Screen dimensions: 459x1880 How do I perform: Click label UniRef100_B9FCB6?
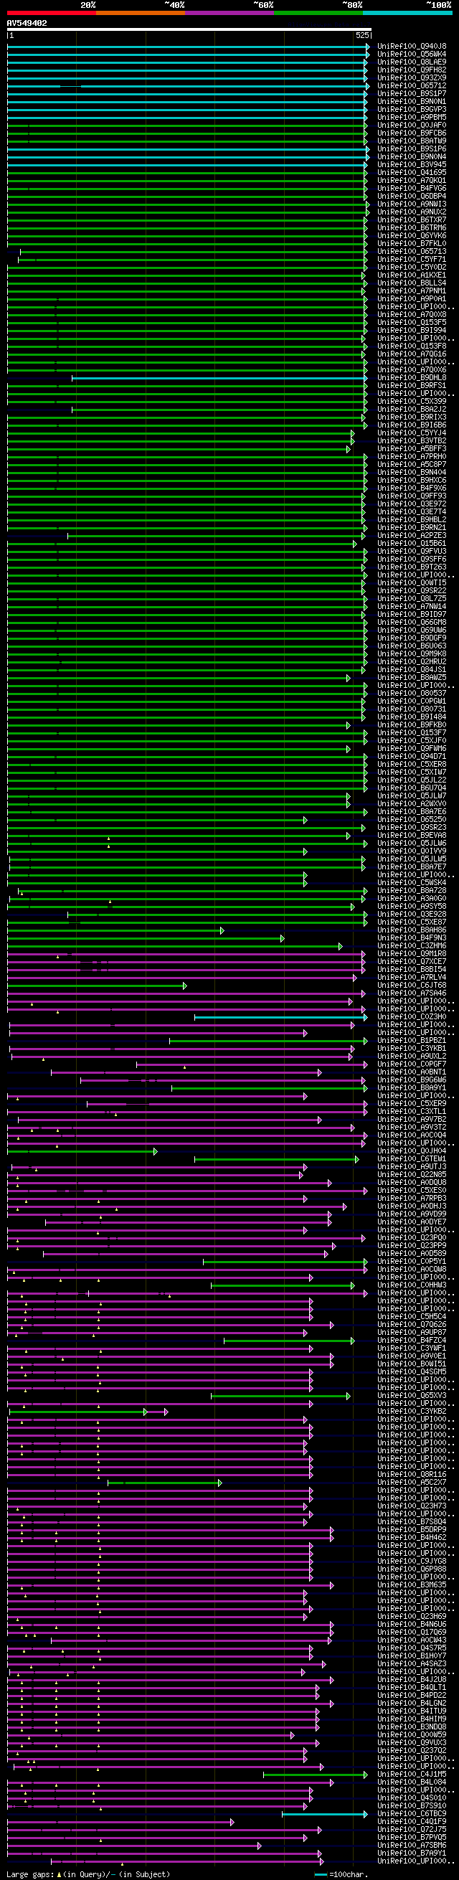pyautogui.click(x=412, y=133)
